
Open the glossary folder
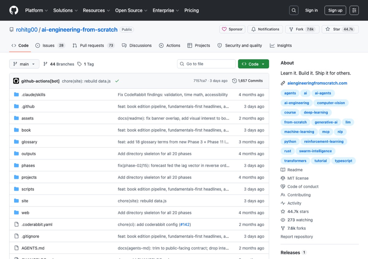(29, 142)
